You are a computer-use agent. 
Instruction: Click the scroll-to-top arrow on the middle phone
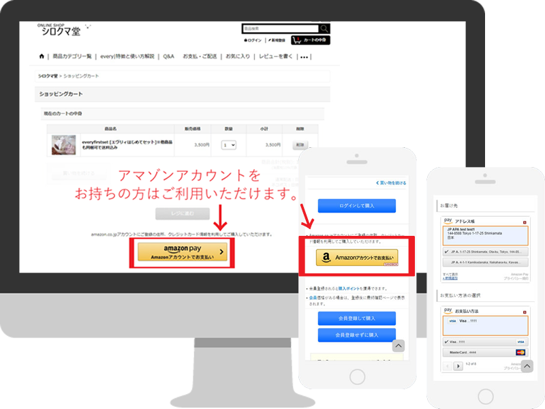[x=399, y=346]
